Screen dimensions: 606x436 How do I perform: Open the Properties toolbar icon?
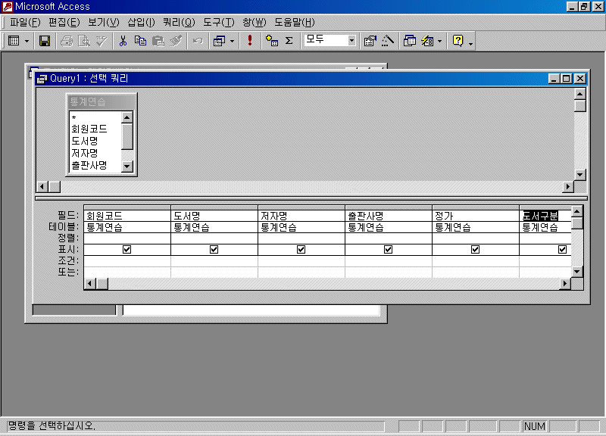pyautogui.click(x=370, y=41)
